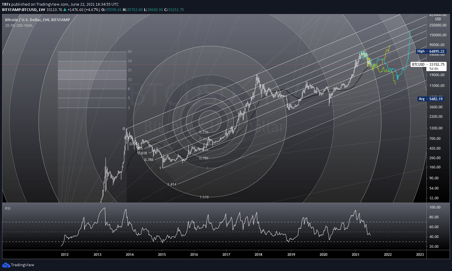Click the 2013 label on the time axis

pos(97,254)
